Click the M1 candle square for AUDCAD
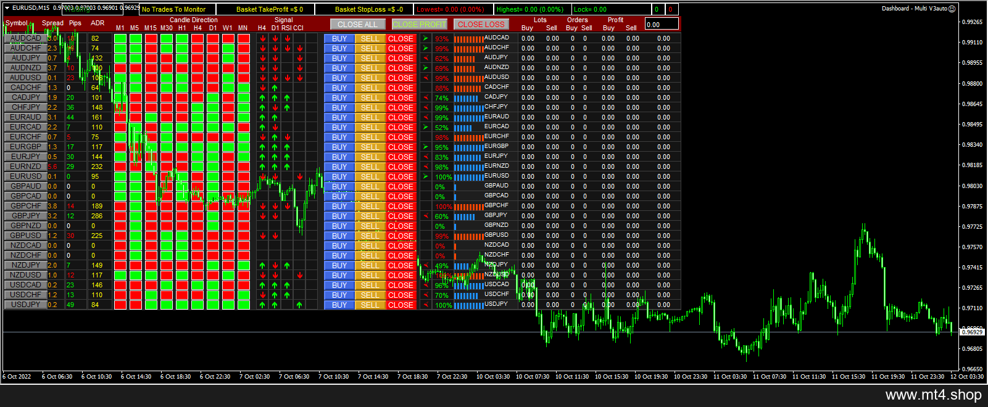 (120, 38)
